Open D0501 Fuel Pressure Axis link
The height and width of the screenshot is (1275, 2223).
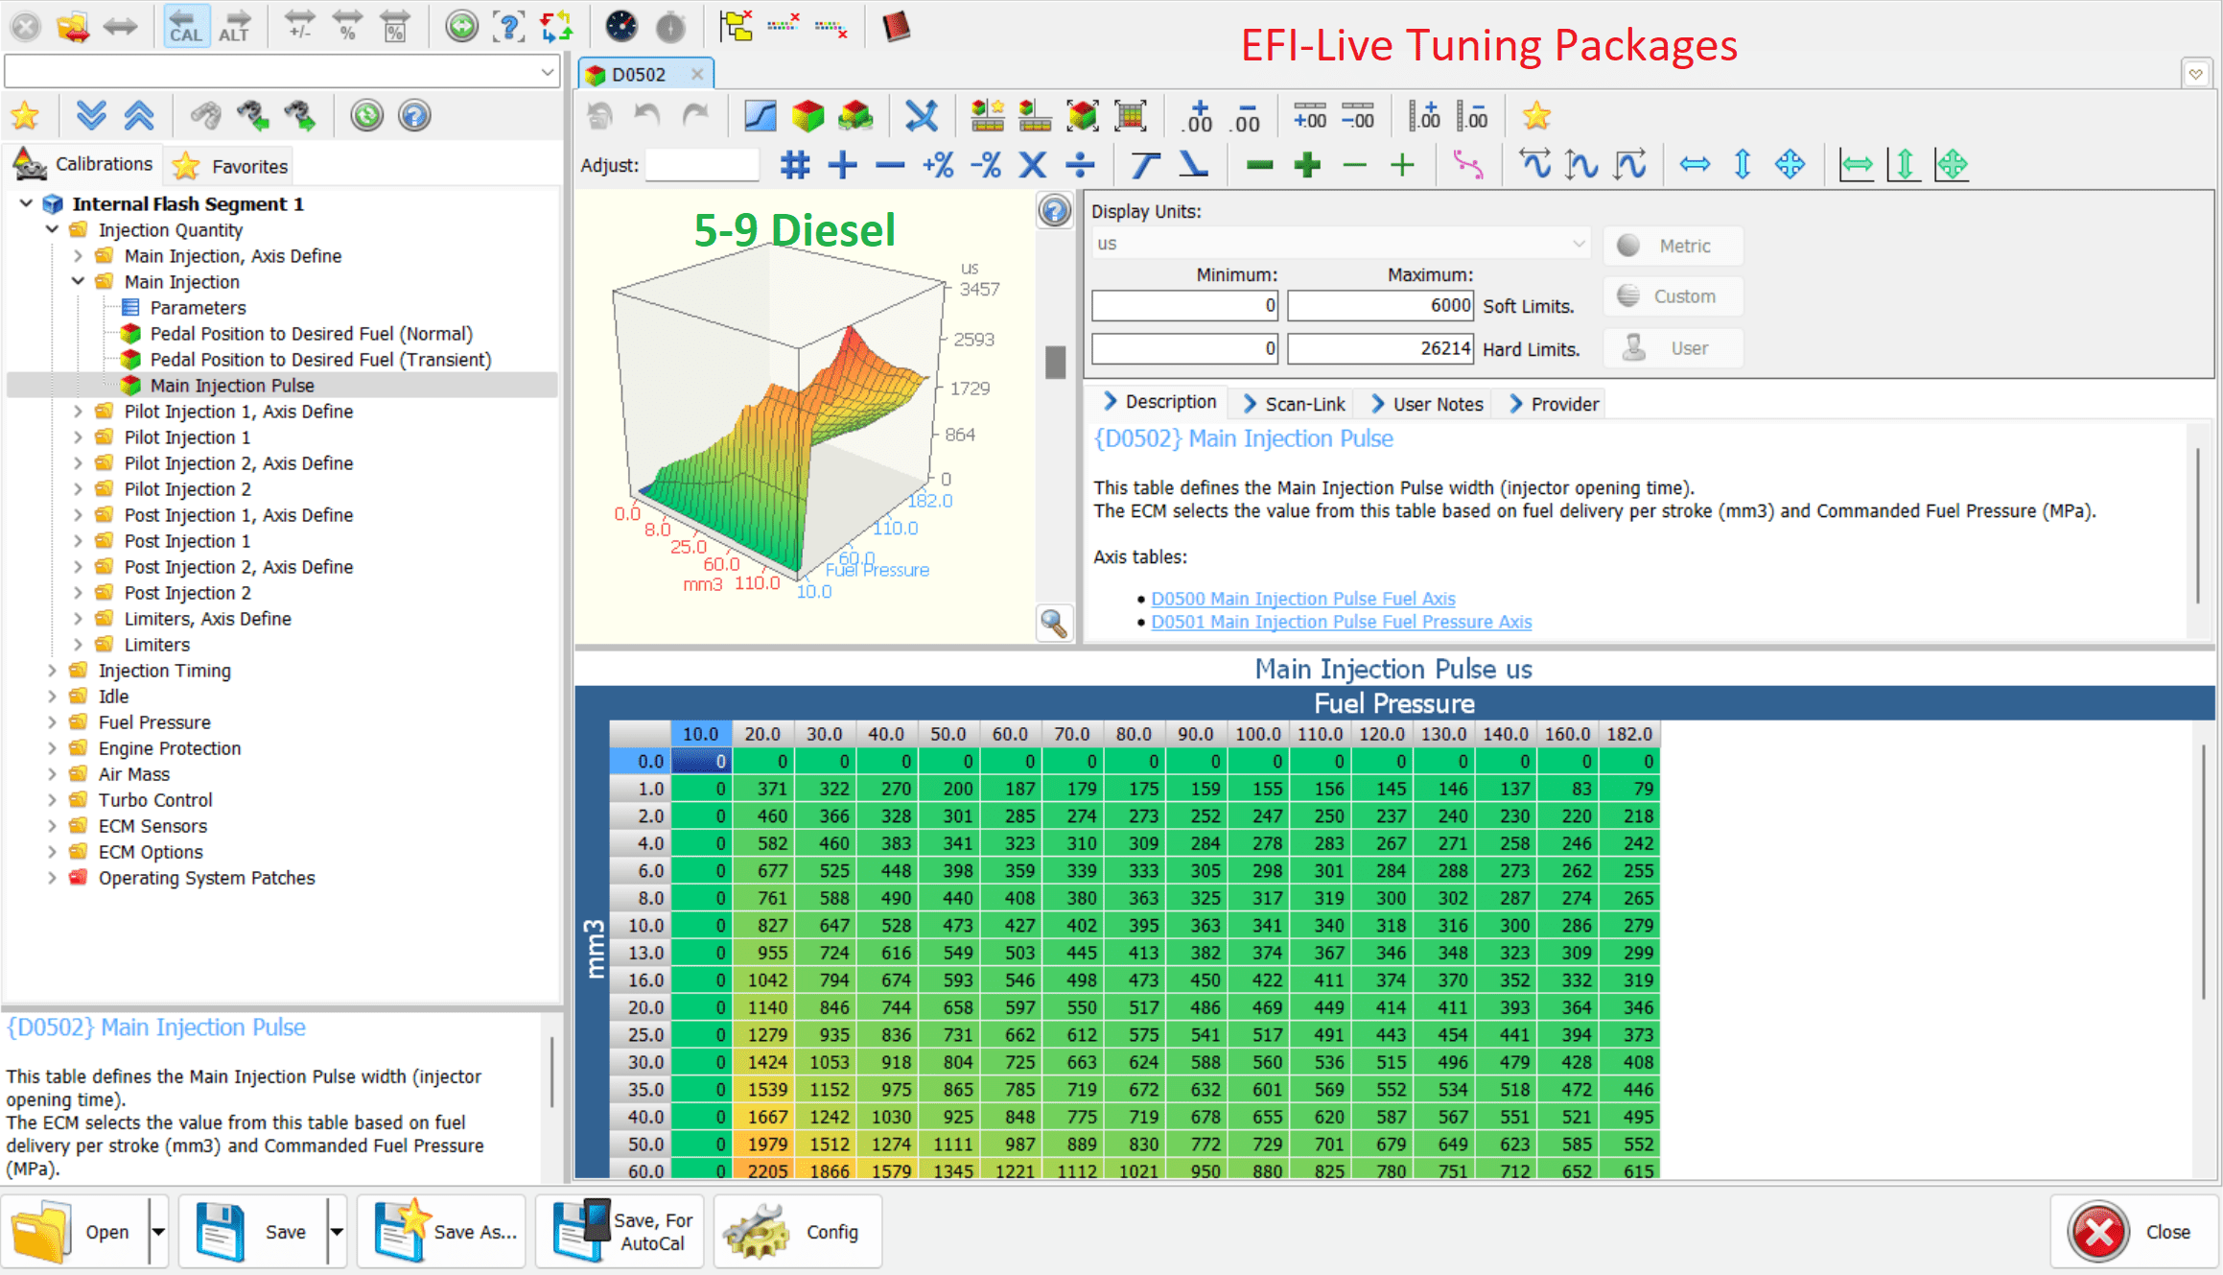(1341, 621)
